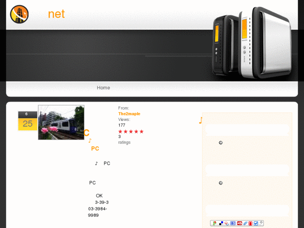Bookmark with the Hatena B! icon
Screen dimensions: 304x228
tap(233, 223)
